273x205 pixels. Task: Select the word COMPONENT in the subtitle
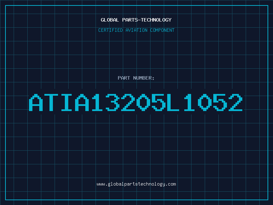pos(162,30)
